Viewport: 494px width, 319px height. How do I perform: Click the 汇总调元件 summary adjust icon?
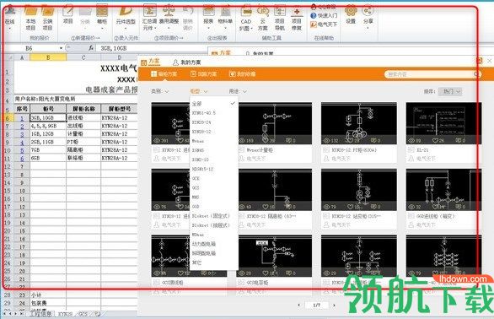150,10
